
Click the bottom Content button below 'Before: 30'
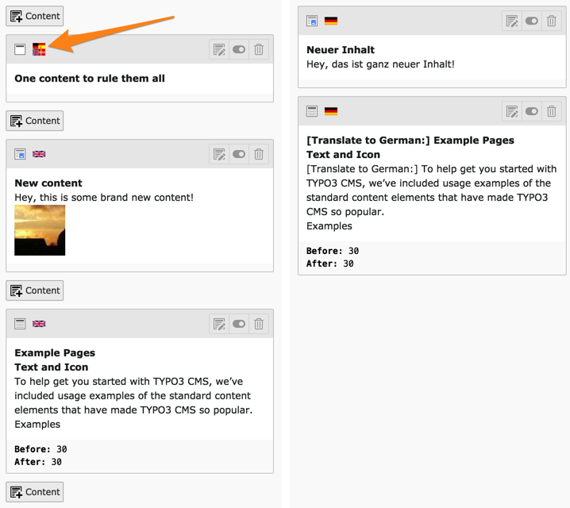pos(35,492)
